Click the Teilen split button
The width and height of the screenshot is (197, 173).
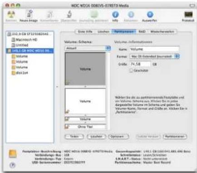point(74,137)
